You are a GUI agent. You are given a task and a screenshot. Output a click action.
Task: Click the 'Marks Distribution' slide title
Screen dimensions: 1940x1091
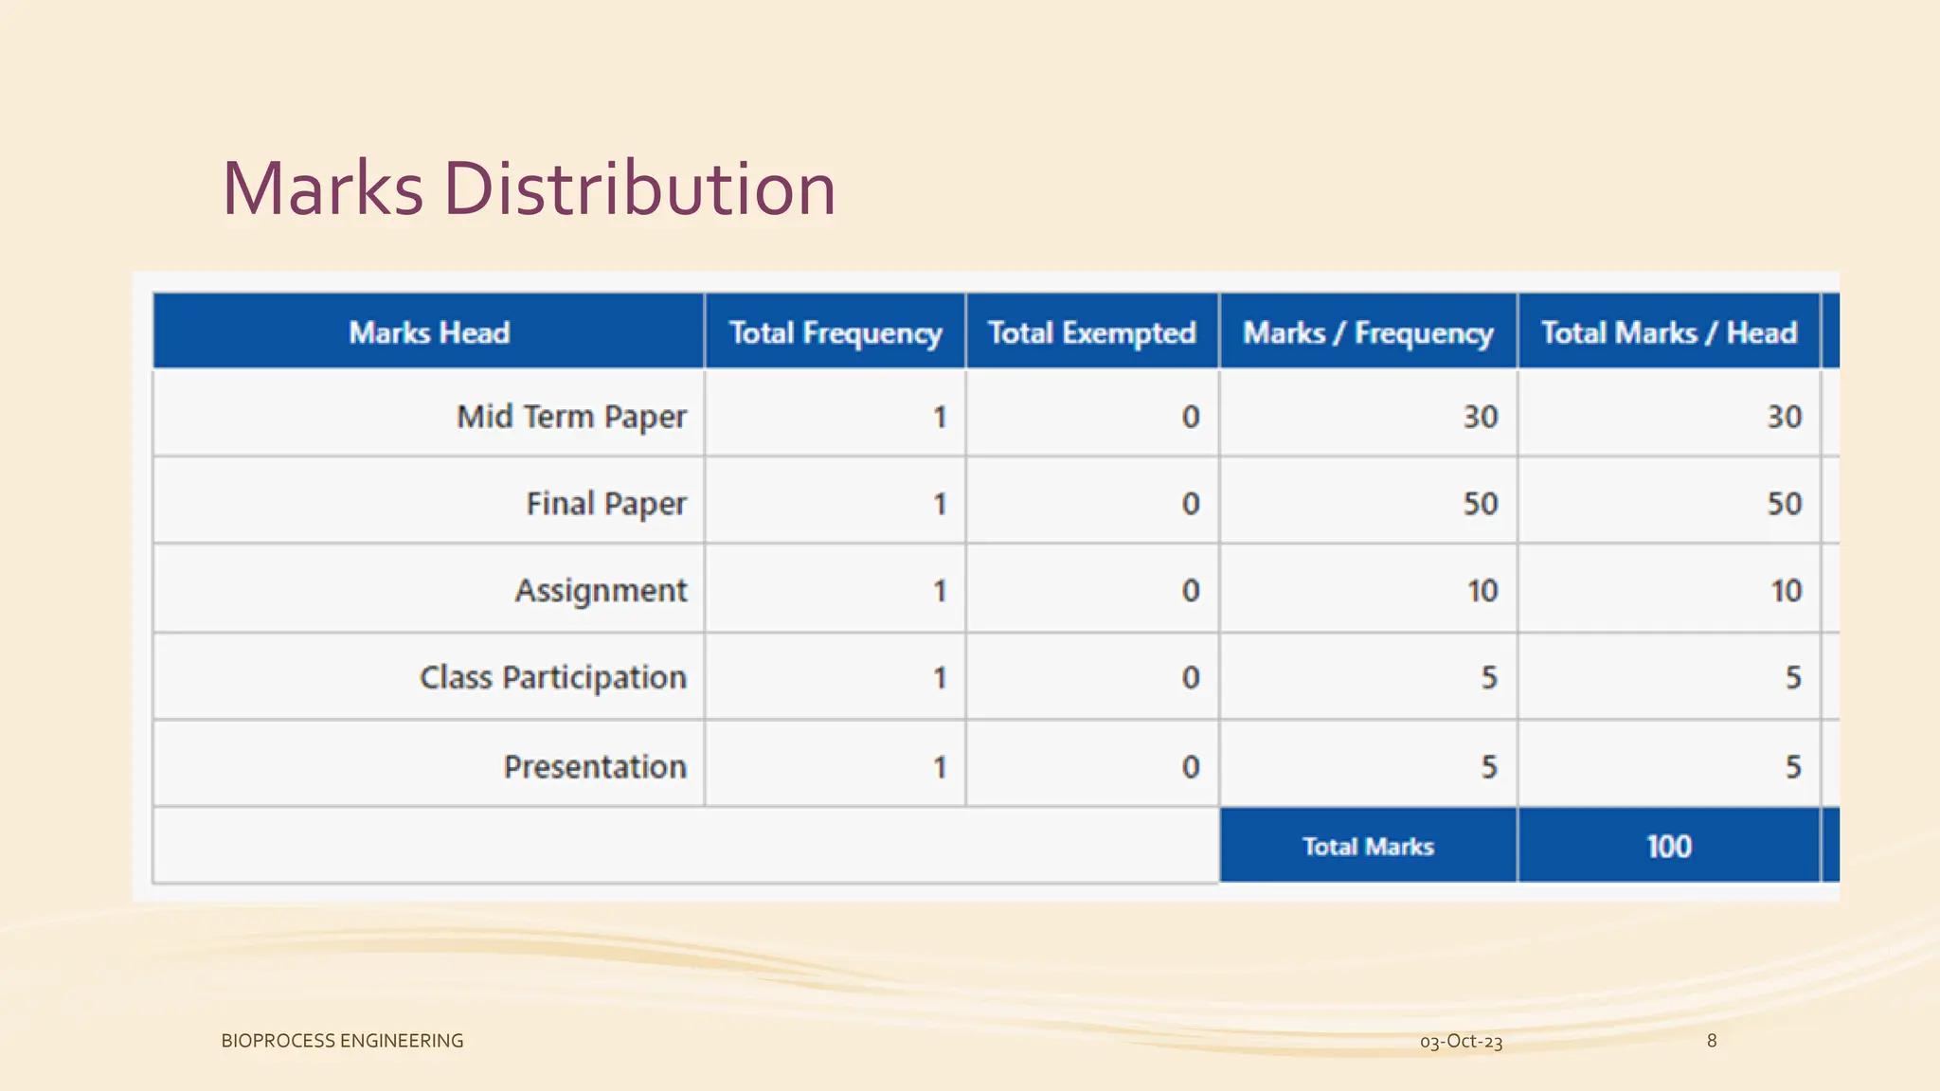pyautogui.click(x=529, y=188)
